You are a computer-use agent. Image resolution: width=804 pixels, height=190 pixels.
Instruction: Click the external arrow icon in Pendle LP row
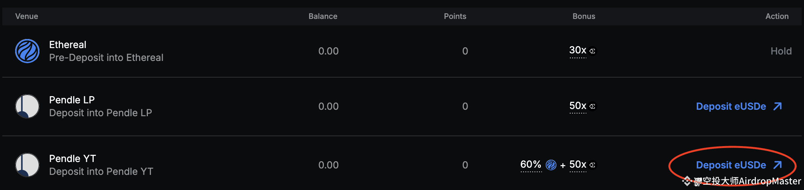(x=777, y=106)
